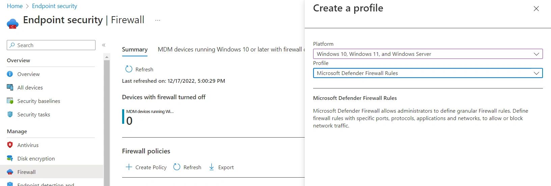Click the 'Last refreshed on' timestamp text
Viewport: 551px width, 186px height.
click(173, 81)
